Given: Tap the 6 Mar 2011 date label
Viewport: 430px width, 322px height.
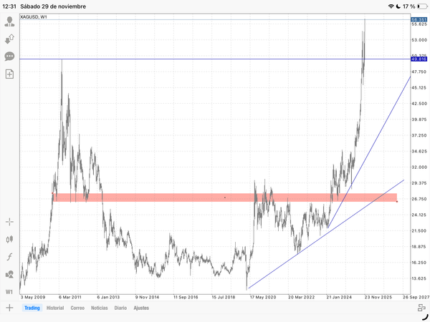Looking at the screenshot, I should (x=70, y=297).
